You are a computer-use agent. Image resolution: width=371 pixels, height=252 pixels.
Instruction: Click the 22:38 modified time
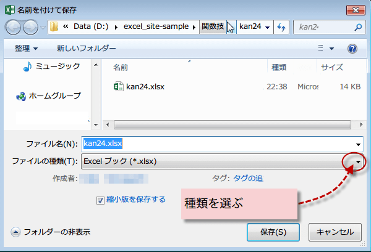(277, 87)
